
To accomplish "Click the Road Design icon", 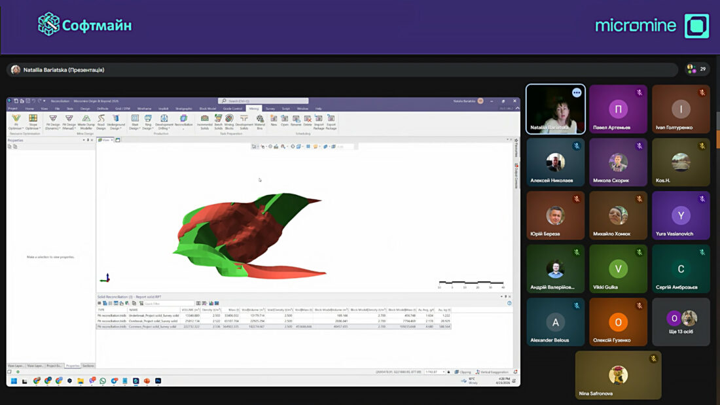I will [101, 121].
